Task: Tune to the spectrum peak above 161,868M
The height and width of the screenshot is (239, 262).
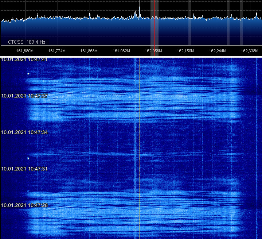Action: 90,15
